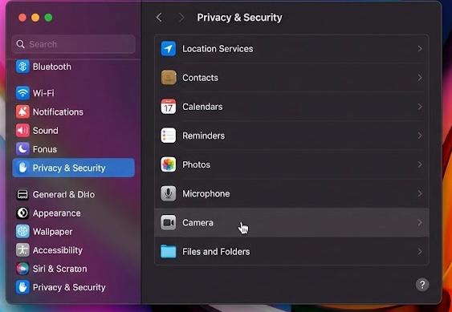Click in the Search field

74,44
